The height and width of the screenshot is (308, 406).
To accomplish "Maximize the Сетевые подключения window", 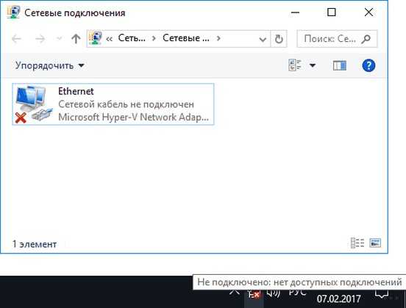I will point(332,12).
